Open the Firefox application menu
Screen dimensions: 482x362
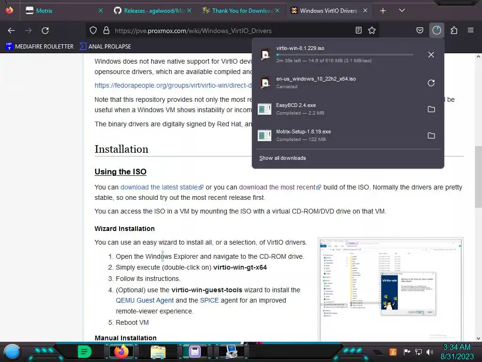point(470,31)
